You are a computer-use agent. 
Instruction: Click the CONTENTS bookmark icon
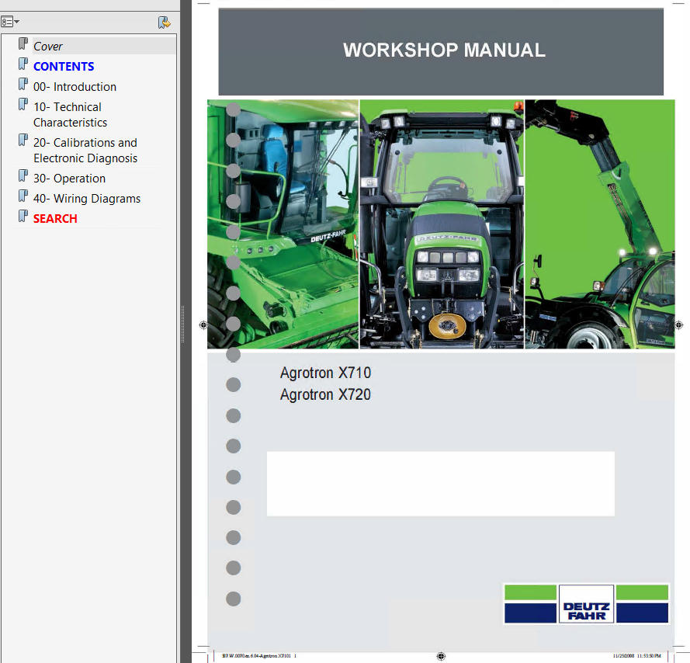tap(23, 64)
